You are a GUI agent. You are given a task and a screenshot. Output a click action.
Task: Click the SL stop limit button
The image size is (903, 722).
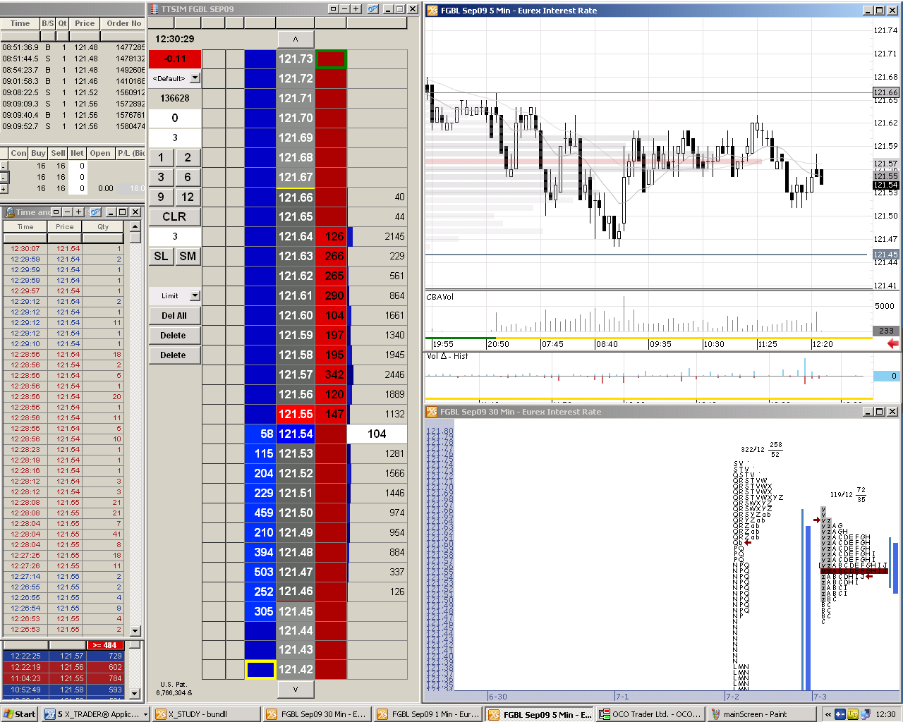(161, 256)
